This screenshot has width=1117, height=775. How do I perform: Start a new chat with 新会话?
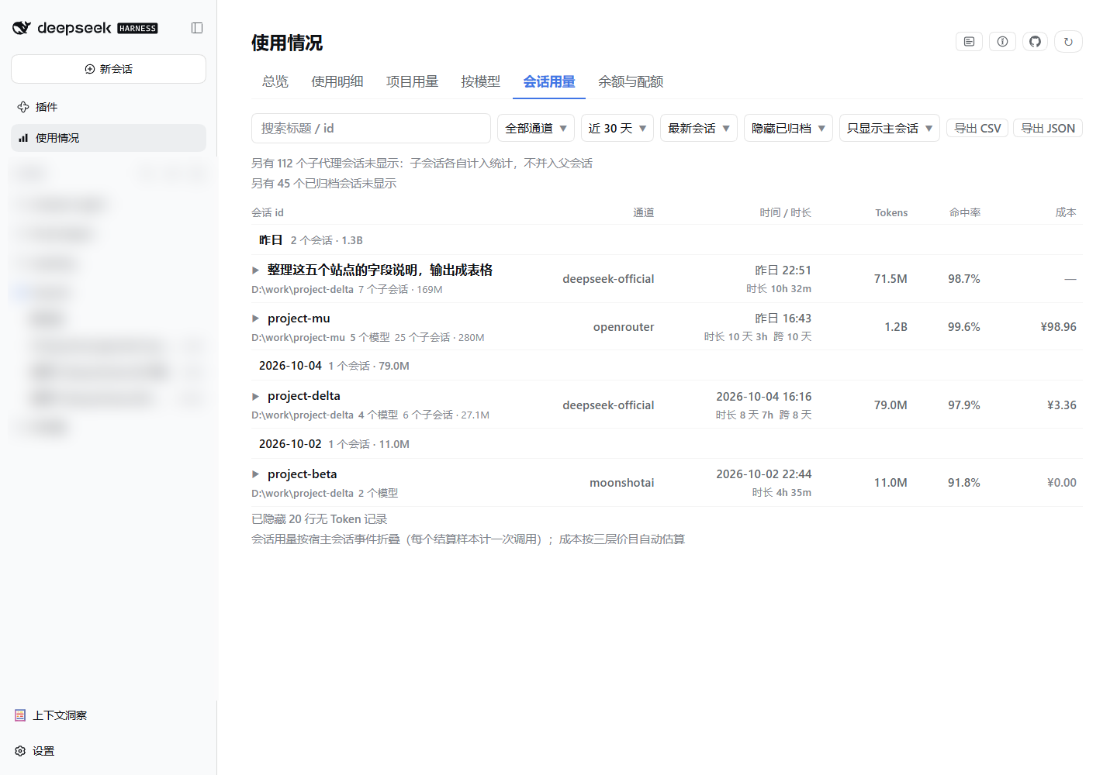(109, 69)
